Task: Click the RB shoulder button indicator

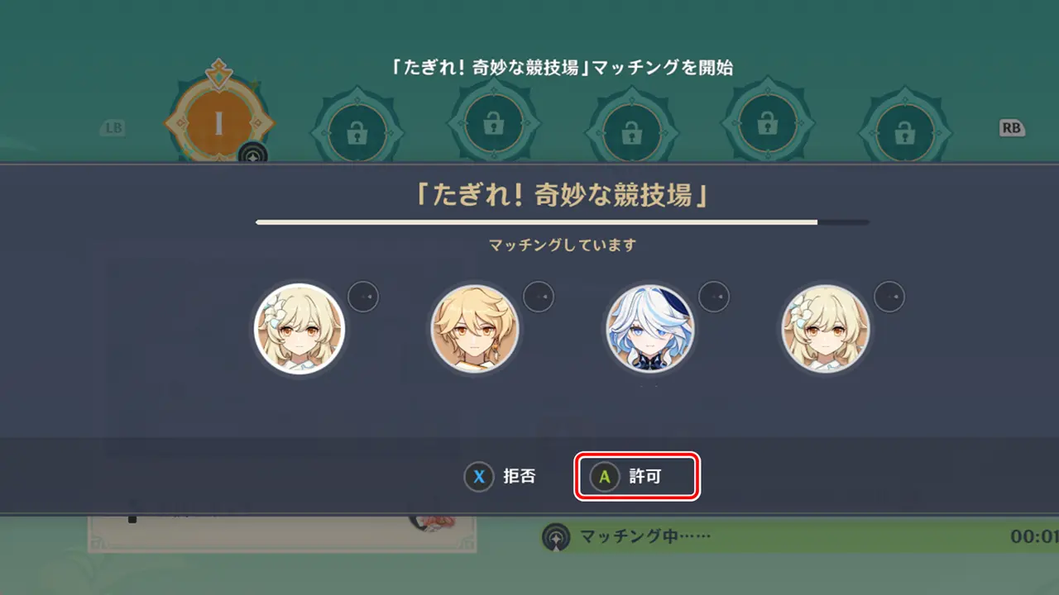Action: click(1011, 128)
